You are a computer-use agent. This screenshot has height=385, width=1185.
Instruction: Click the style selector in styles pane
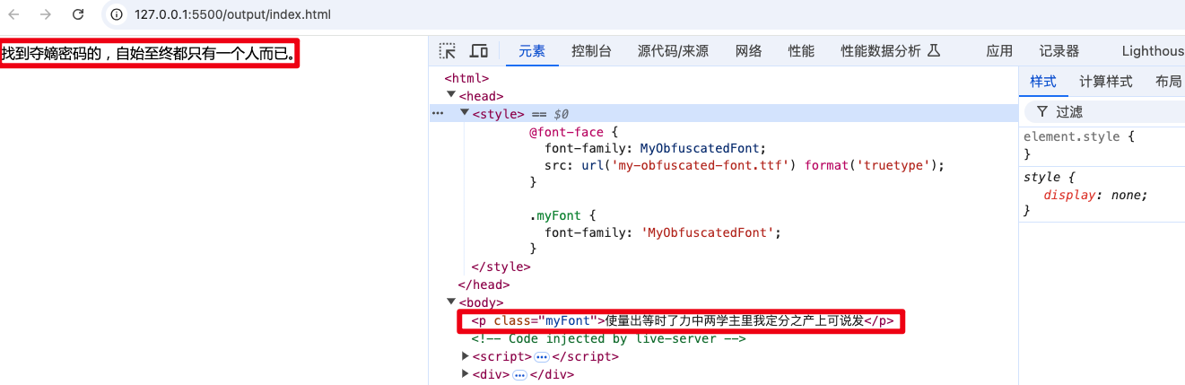pos(1042,177)
